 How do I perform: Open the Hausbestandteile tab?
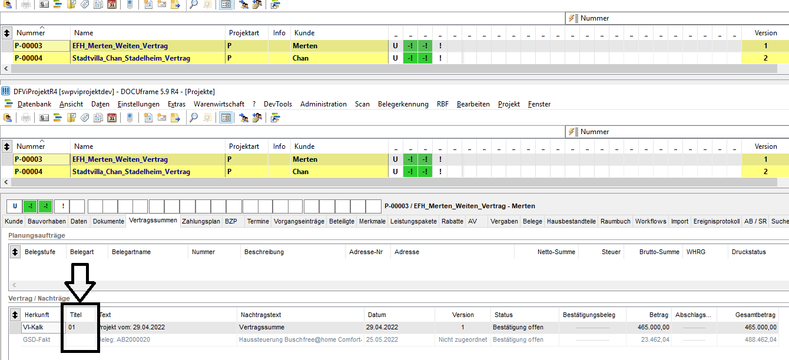coord(571,221)
